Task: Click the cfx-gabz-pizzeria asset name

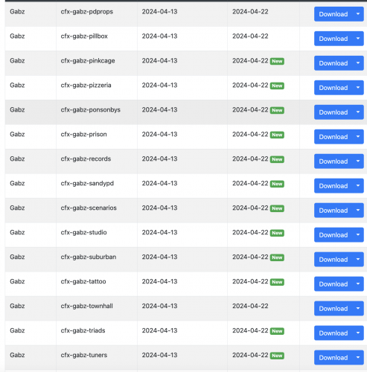Action: pos(86,86)
